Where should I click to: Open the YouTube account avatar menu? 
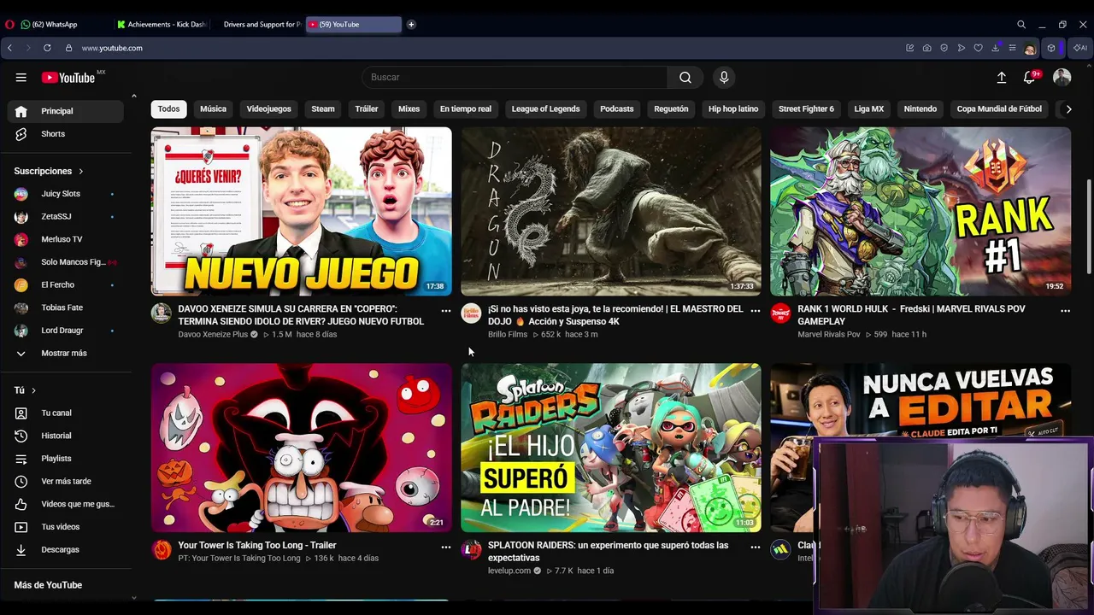(1062, 77)
